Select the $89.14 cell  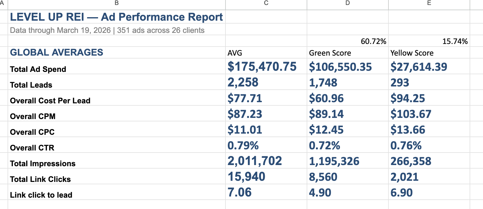tap(348, 114)
